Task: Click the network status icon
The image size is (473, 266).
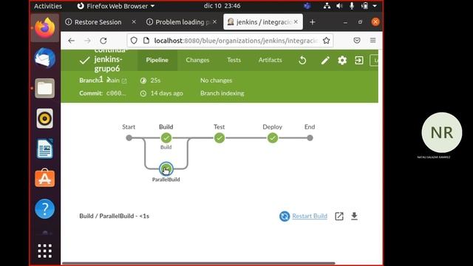Action: pyautogui.click(x=327, y=6)
